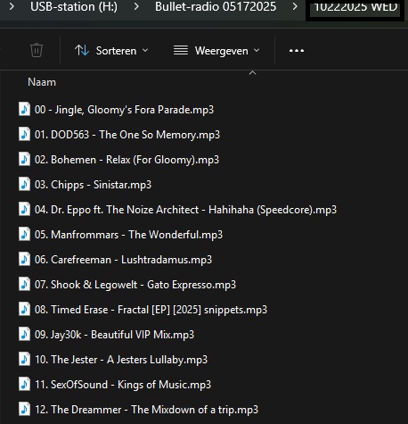Select 05. Manfrommars - The Wonderful.mp3
This screenshot has height=424, width=408.
tap(128, 235)
